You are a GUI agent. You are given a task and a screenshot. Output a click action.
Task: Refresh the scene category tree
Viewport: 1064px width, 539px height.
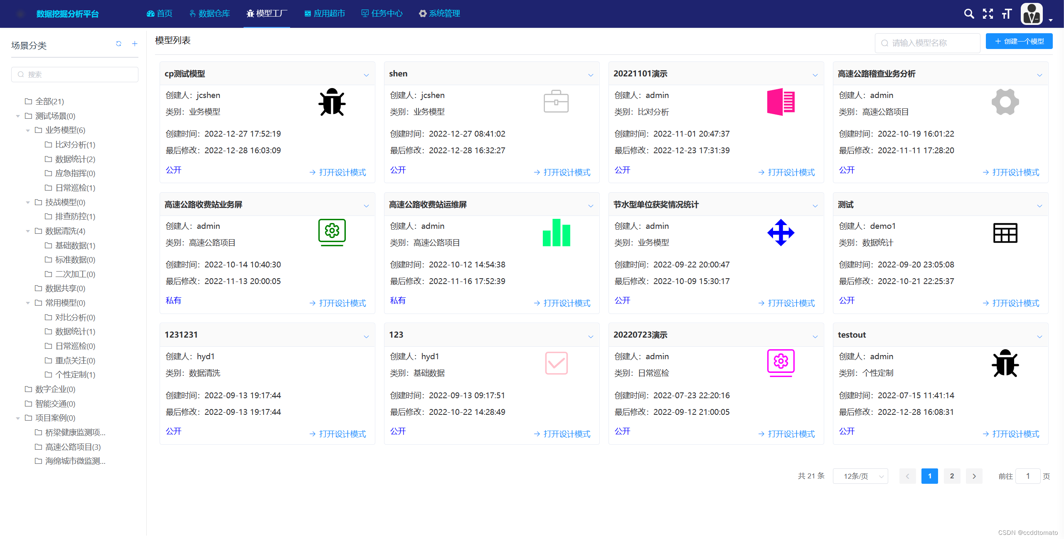(x=118, y=44)
